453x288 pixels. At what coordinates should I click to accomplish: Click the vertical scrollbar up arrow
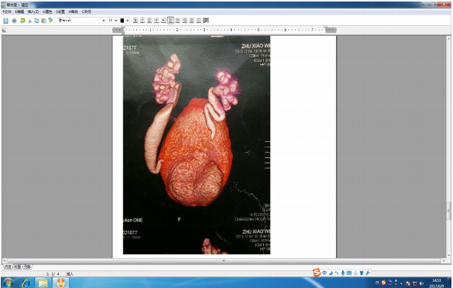pyautogui.click(x=448, y=38)
